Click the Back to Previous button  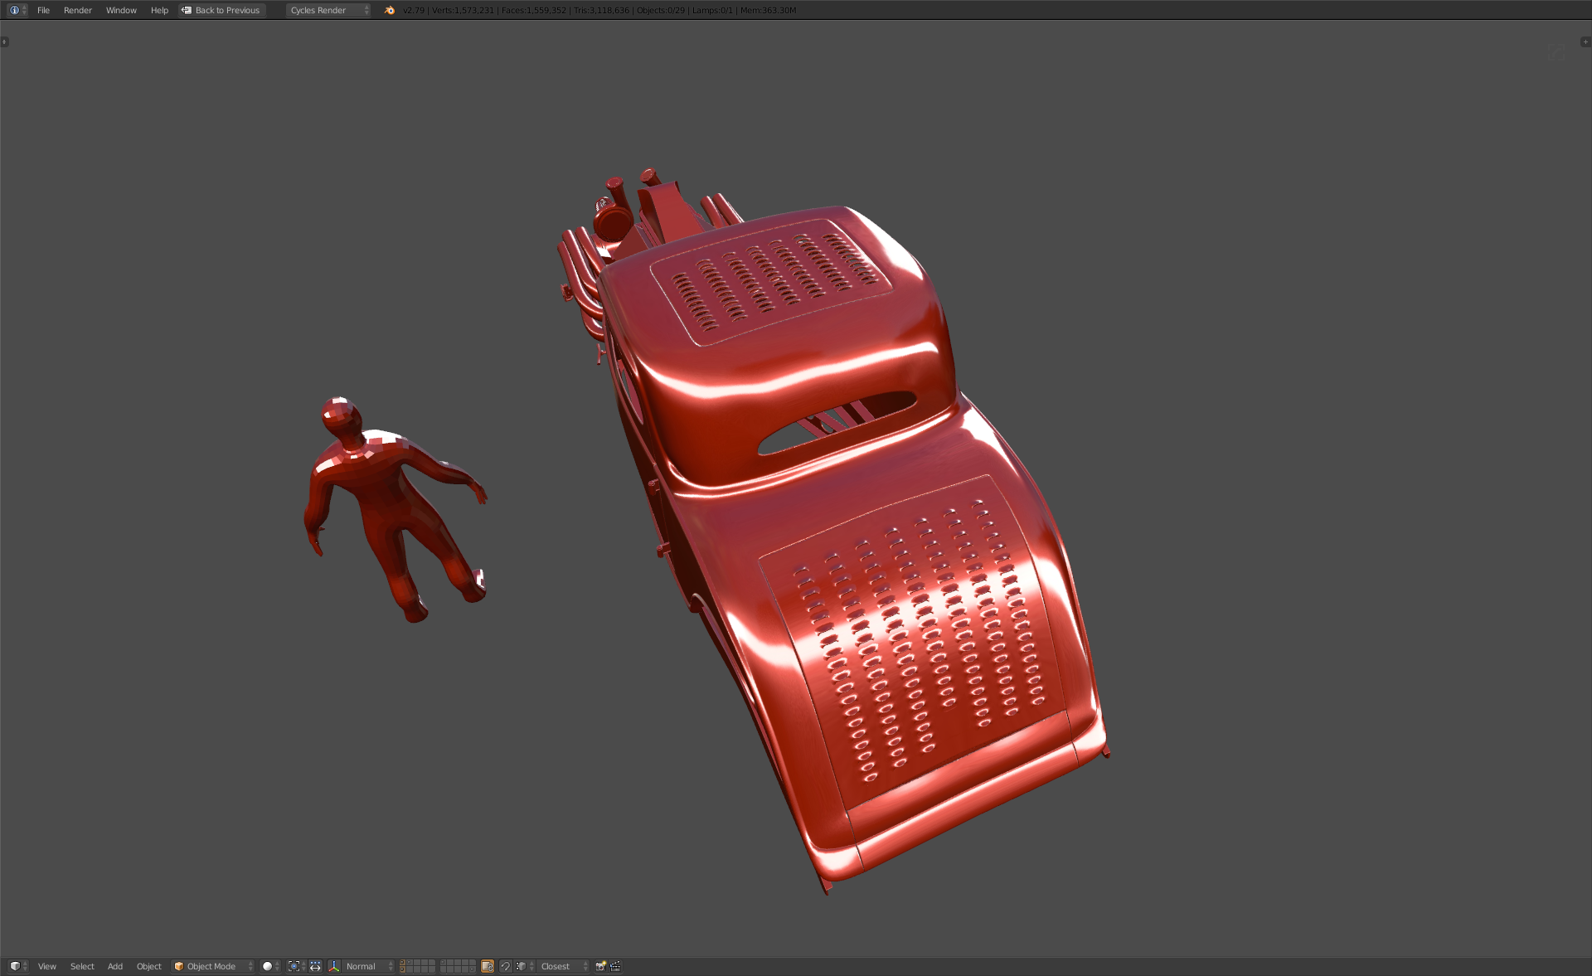(x=221, y=10)
